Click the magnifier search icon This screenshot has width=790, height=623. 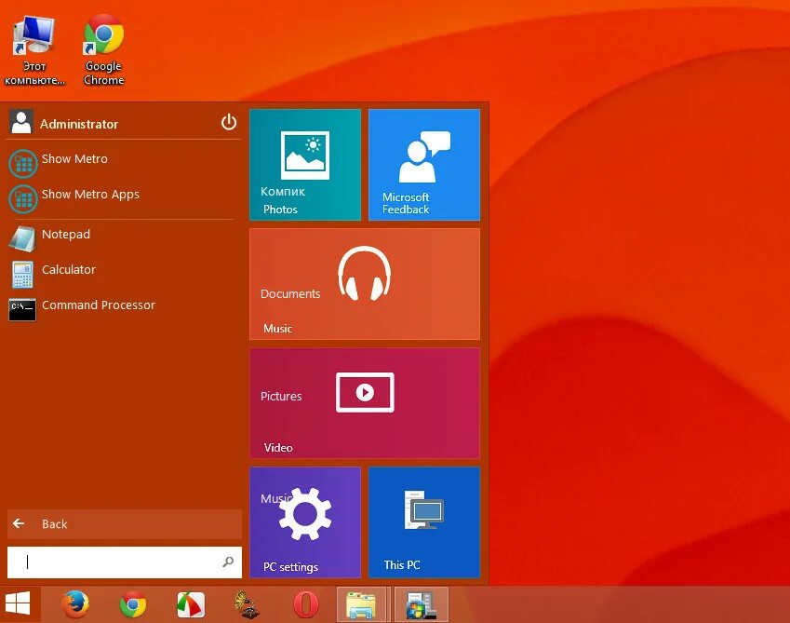tap(228, 562)
